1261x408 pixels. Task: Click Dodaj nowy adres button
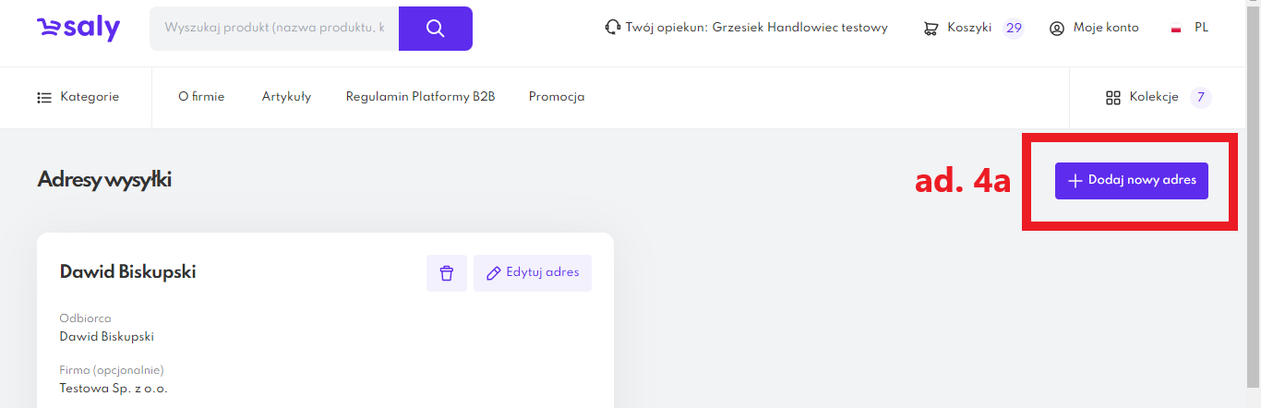tap(1131, 181)
